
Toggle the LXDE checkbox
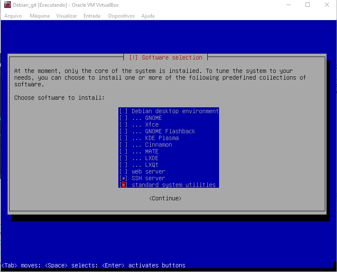(x=123, y=158)
